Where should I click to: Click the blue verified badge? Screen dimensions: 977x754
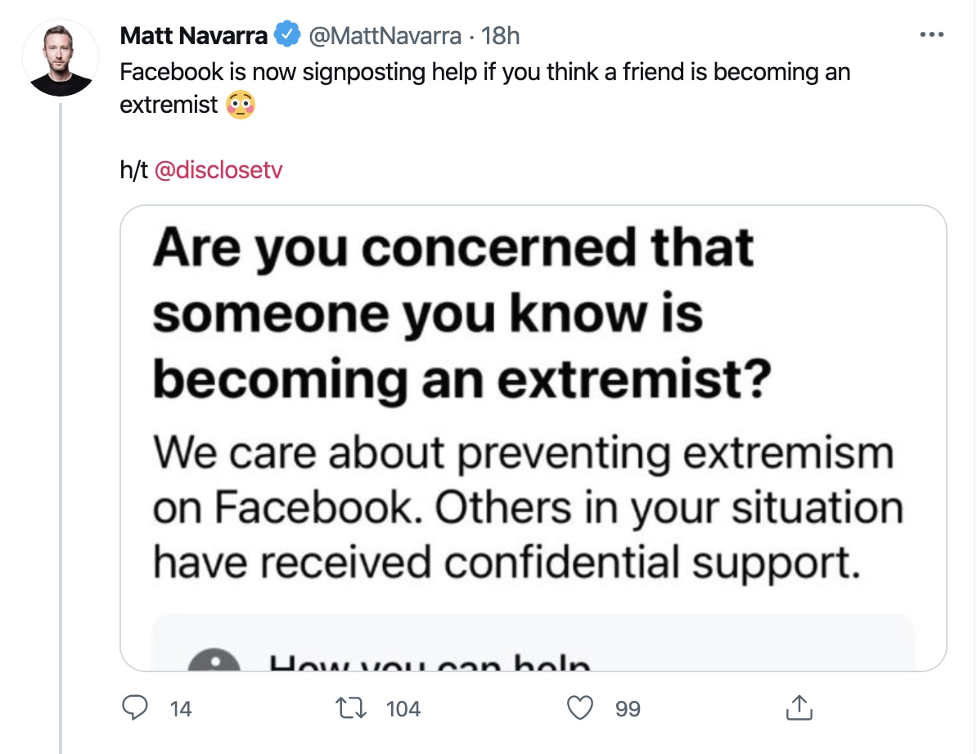coord(286,35)
